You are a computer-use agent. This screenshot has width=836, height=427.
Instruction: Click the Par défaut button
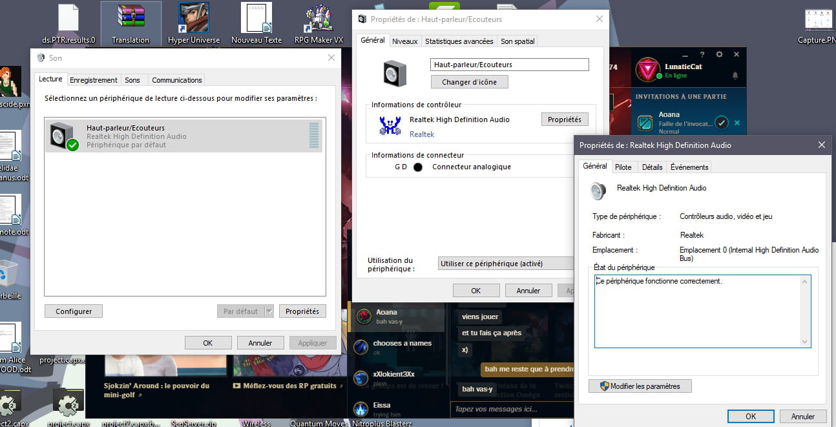(x=240, y=311)
